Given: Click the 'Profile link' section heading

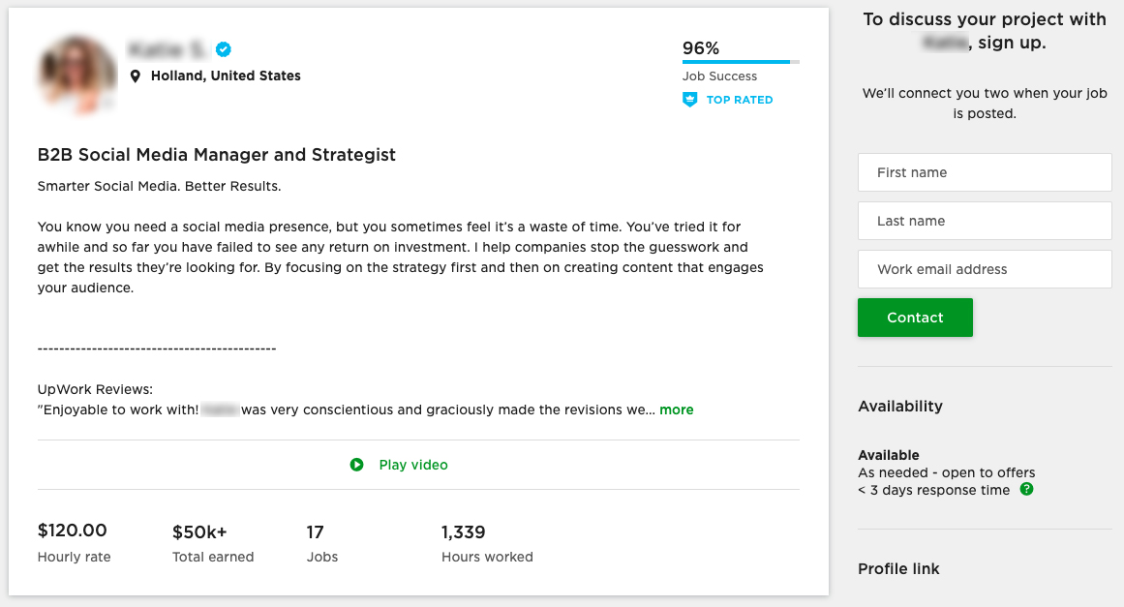Looking at the screenshot, I should 898,568.
